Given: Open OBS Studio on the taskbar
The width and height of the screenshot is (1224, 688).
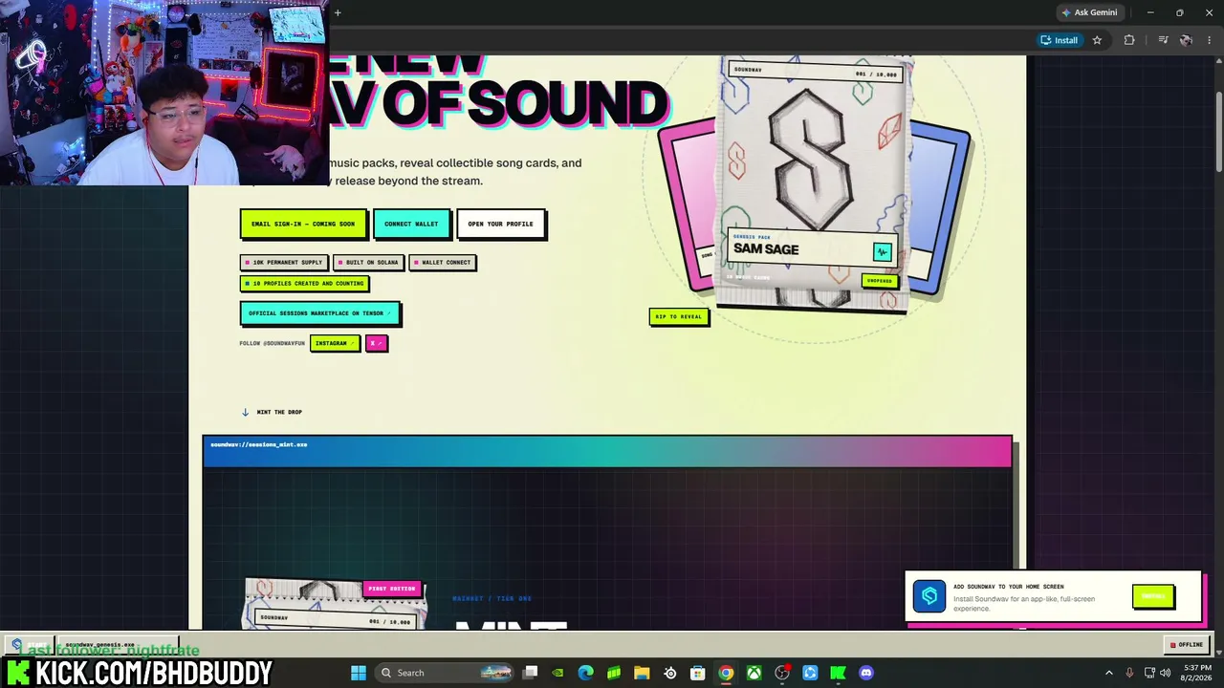Looking at the screenshot, I should pyautogui.click(x=782, y=673).
